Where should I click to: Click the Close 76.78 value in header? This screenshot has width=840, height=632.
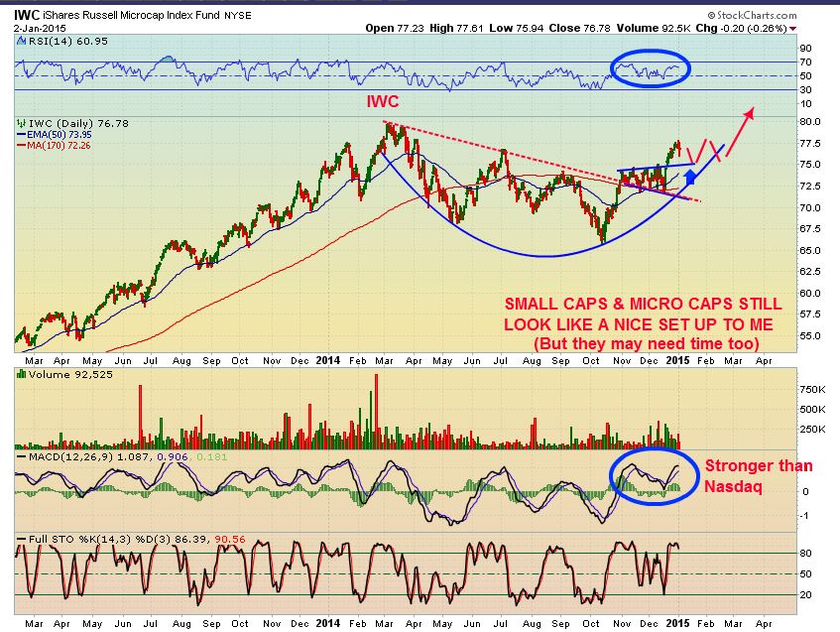tap(579, 28)
